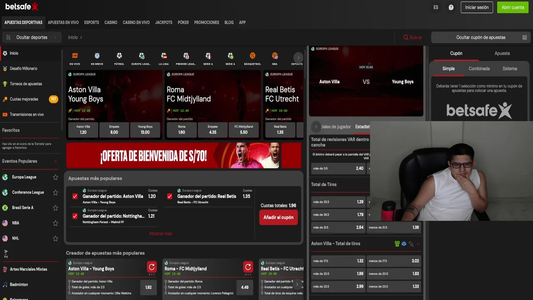533x300 pixels.
Task: Click Abrir cuenta button
Action: click(x=513, y=7)
